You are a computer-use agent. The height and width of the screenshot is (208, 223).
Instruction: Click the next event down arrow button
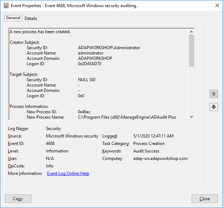(x=214, y=107)
